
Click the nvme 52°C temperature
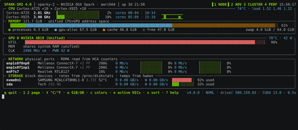click(103, 80)
